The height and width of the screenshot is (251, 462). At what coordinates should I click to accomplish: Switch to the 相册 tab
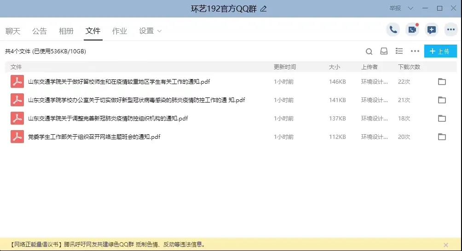click(66, 31)
